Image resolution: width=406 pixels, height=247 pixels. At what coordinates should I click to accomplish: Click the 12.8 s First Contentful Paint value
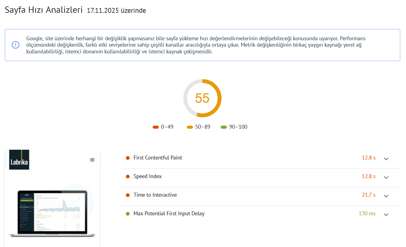coord(368,158)
